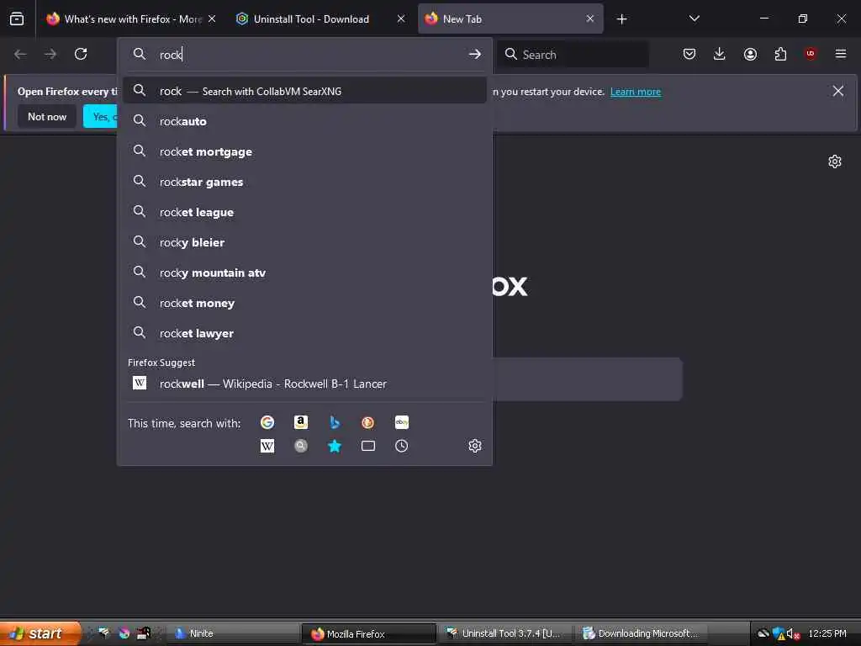The height and width of the screenshot is (646, 861).
Task: Close the What's new with Firefox tab
Action: pos(212,19)
